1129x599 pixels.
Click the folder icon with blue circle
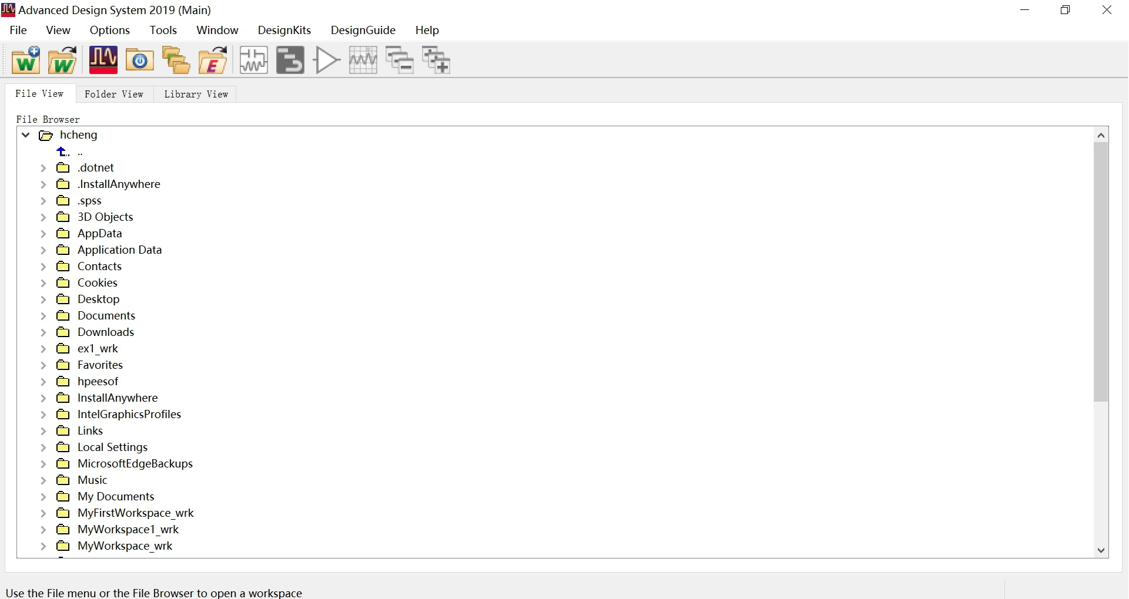point(140,60)
